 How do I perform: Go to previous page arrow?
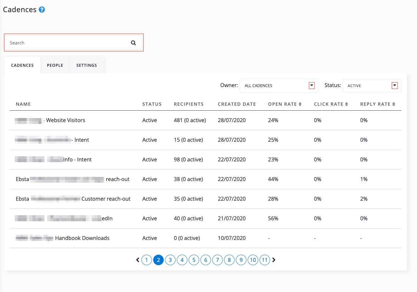coord(138,260)
